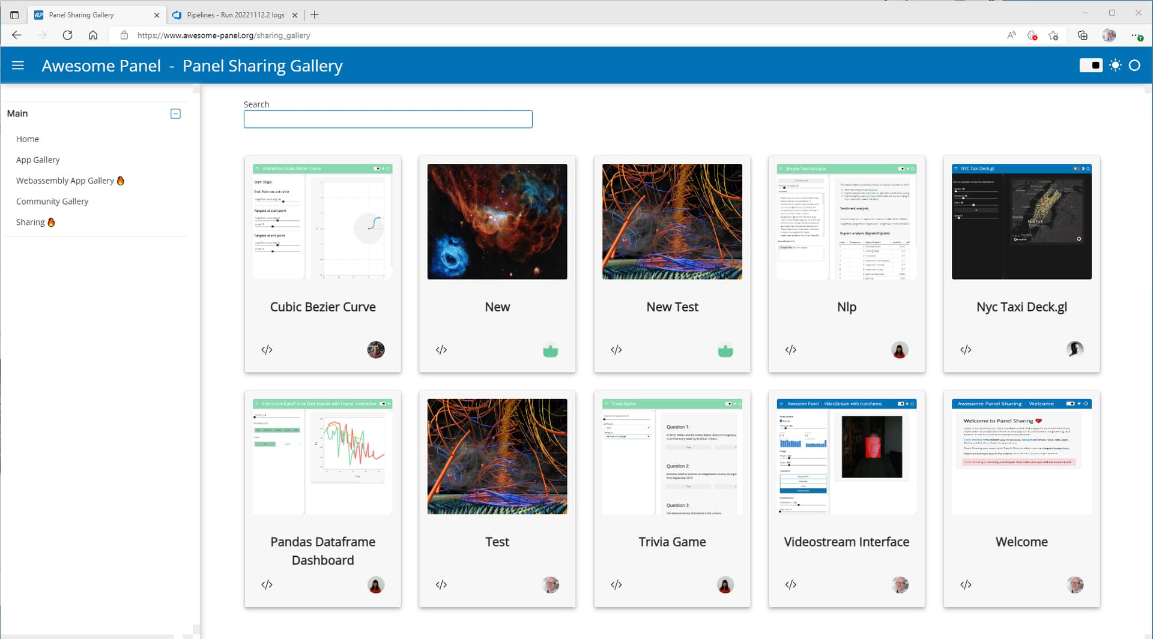Click the busy indicator circle in header

(x=1134, y=65)
